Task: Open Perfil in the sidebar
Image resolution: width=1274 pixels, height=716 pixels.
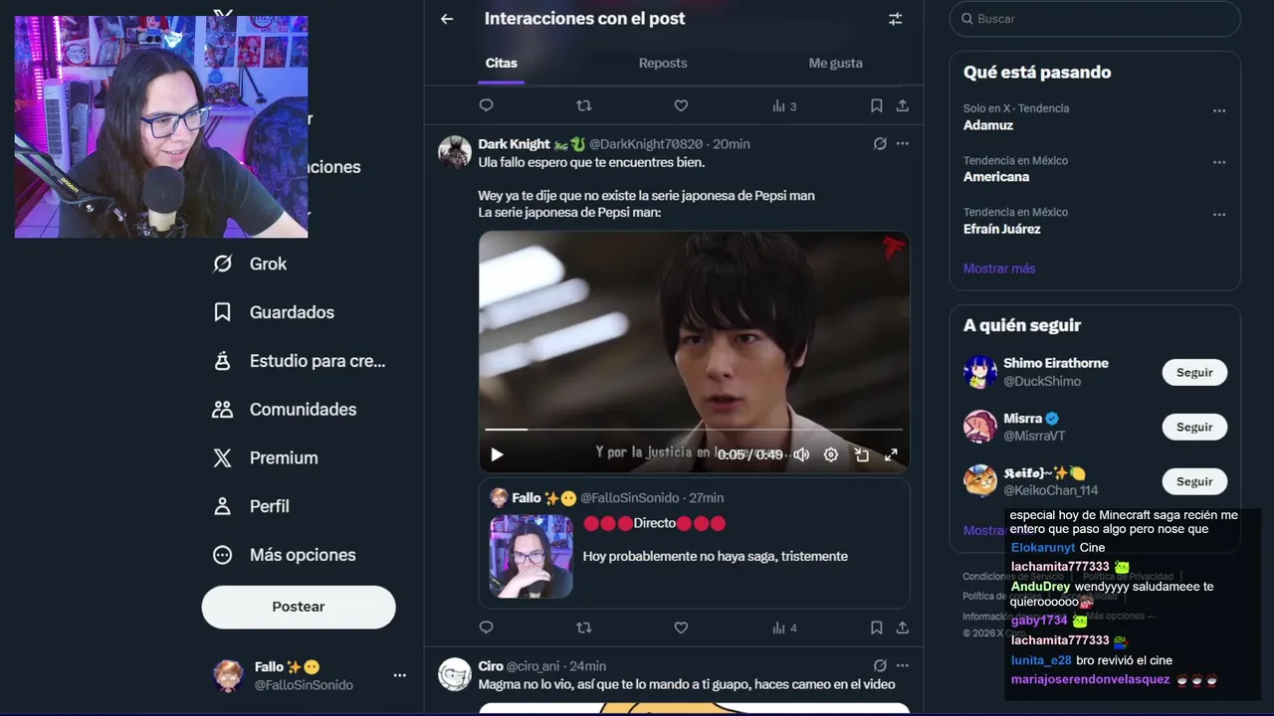Action: pos(253,506)
